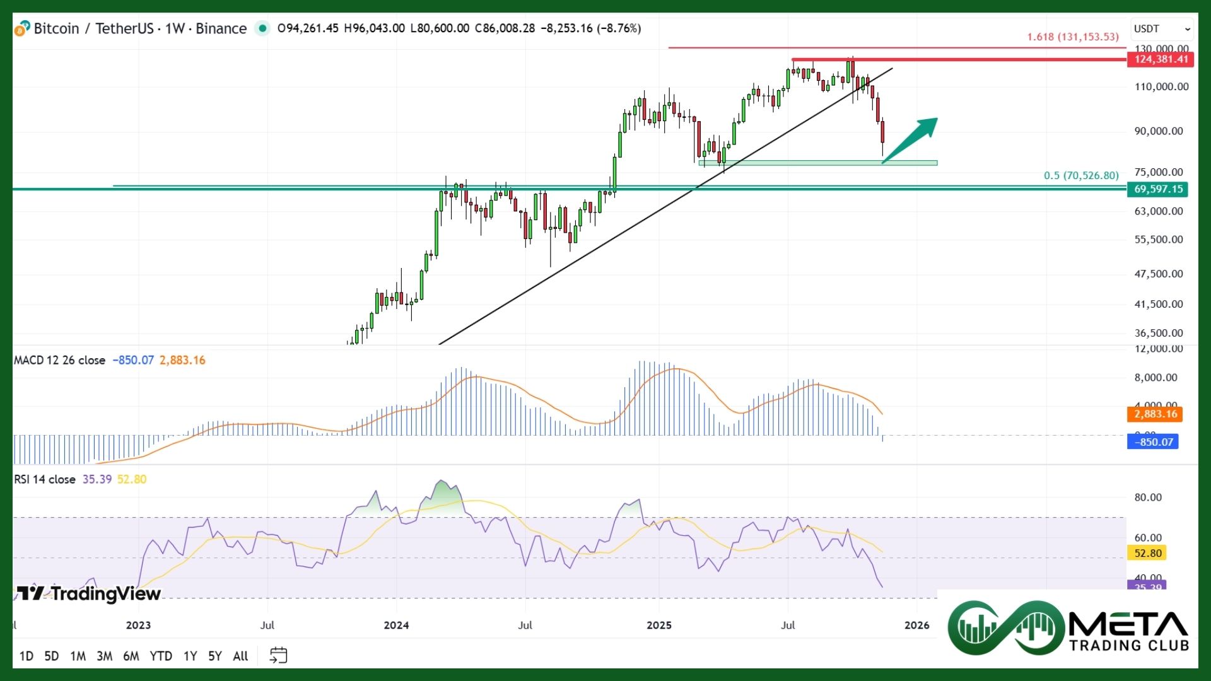Show the 5Y time range
This screenshot has width=1211, height=681.
point(215,656)
